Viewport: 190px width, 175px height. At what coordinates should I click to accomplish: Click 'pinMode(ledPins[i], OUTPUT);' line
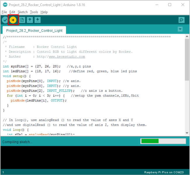point(39,101)
